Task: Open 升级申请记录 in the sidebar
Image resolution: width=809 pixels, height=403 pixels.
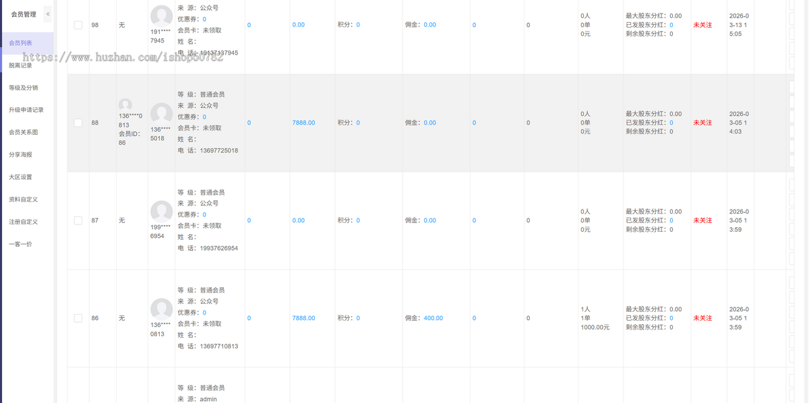Action: pyautogui.click(x=27, y=110)
